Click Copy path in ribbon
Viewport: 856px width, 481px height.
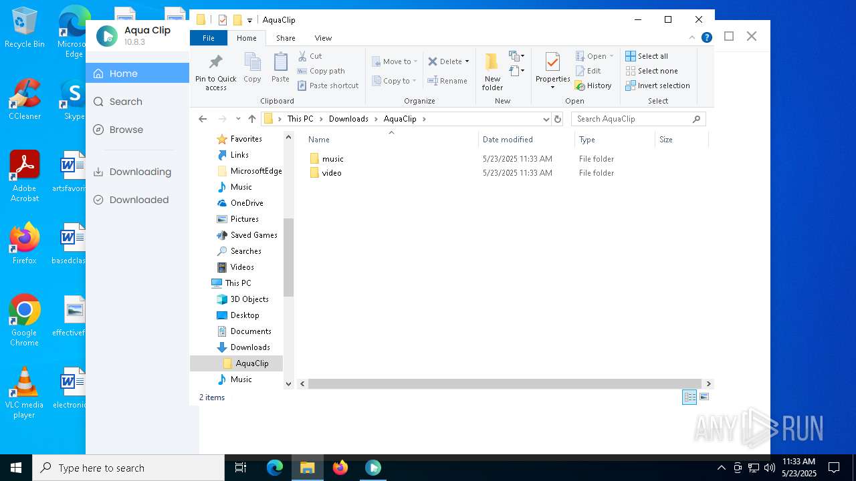pos(321,71)
